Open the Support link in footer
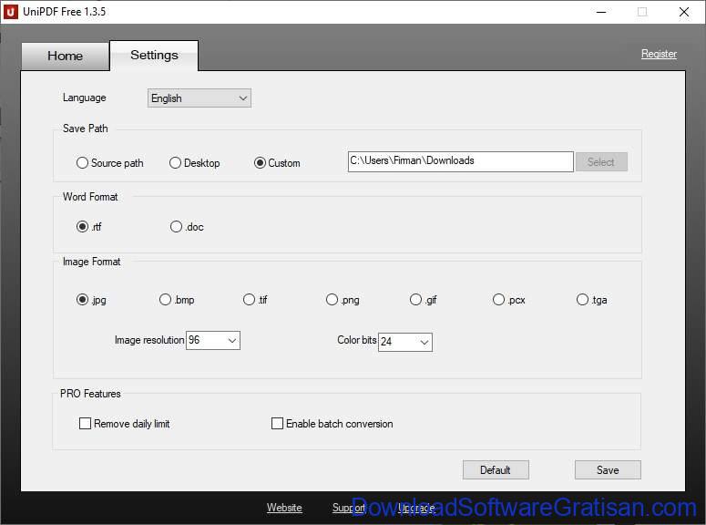Image resolution: width=706 pixels, height=525 pixels. point(349,508)
